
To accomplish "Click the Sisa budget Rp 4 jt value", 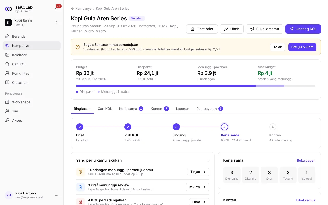I will pos(265,73).
